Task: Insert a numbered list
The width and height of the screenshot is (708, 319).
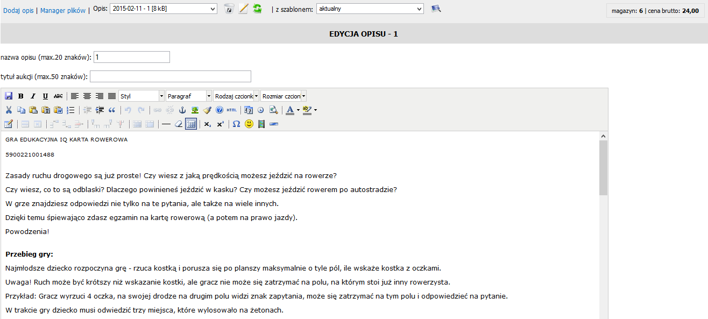Action: [70, 110]
